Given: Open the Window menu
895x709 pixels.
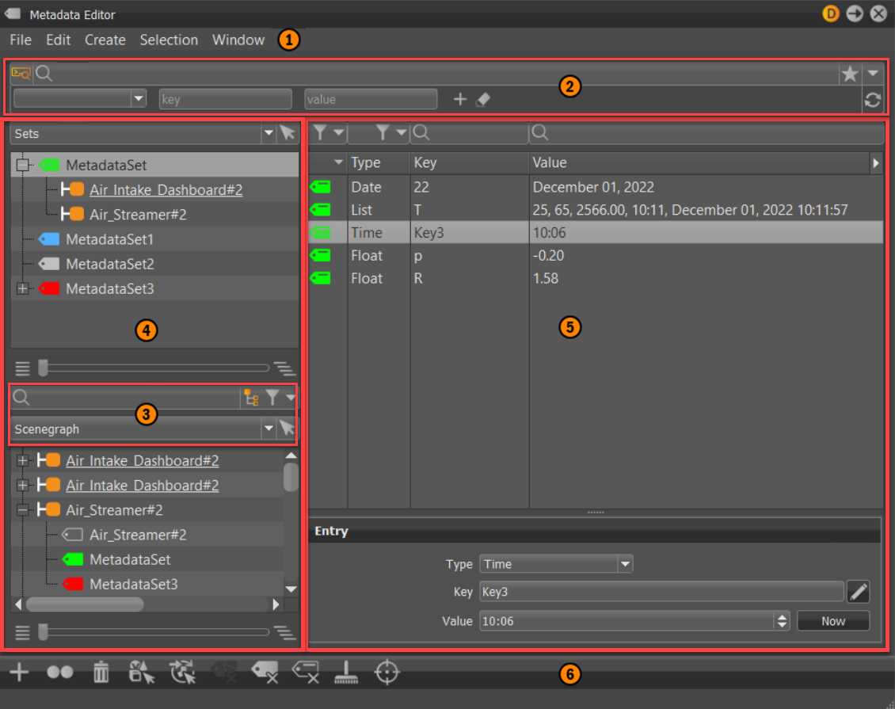Looking at the screenshot, I should pos(238,40).
